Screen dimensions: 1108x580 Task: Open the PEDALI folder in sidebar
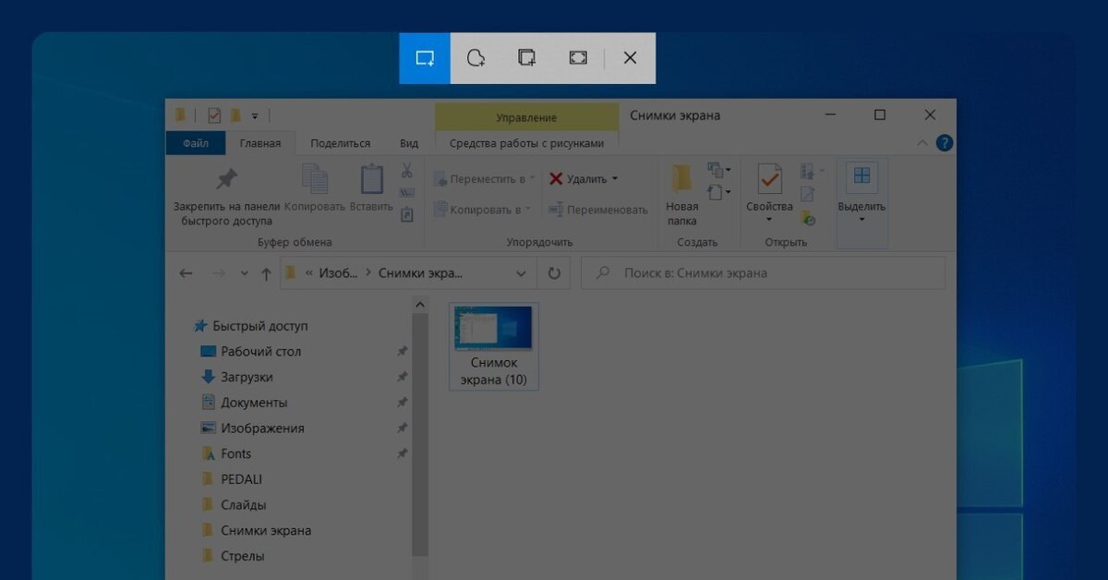tap(233, 479)
